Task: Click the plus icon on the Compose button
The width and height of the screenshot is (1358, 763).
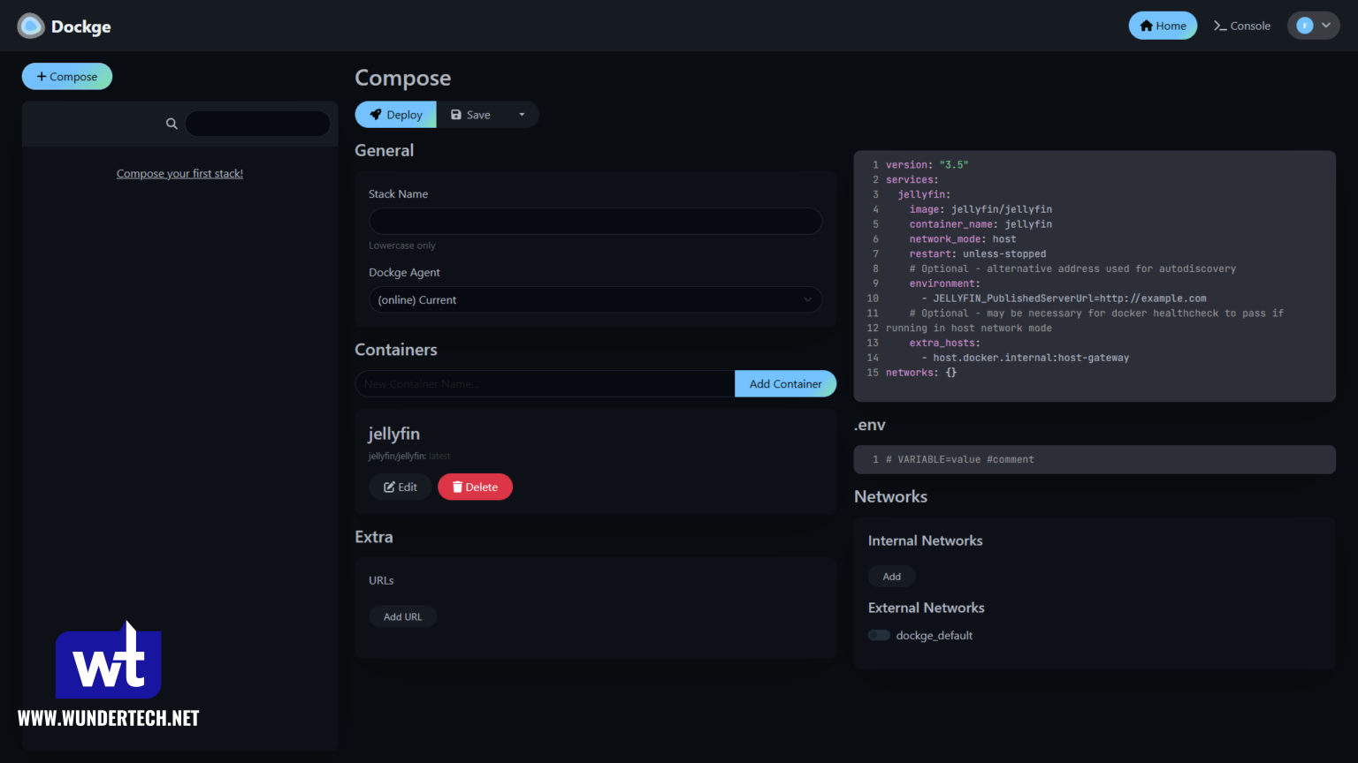Action: tap(40, 76)
